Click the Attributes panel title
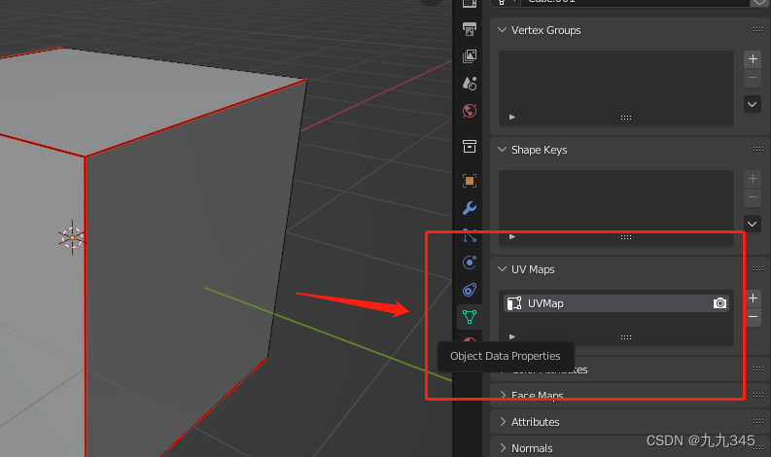The width and height of the screenshot is (771, 457). click(535, 422)
